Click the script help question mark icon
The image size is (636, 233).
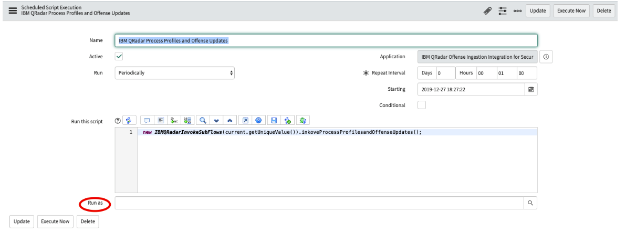[118, 121]
